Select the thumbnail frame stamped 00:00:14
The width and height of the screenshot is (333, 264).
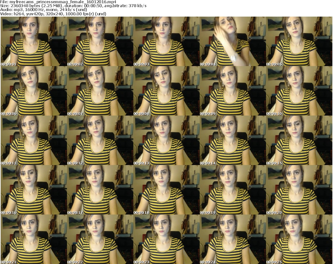coord(233,141)
